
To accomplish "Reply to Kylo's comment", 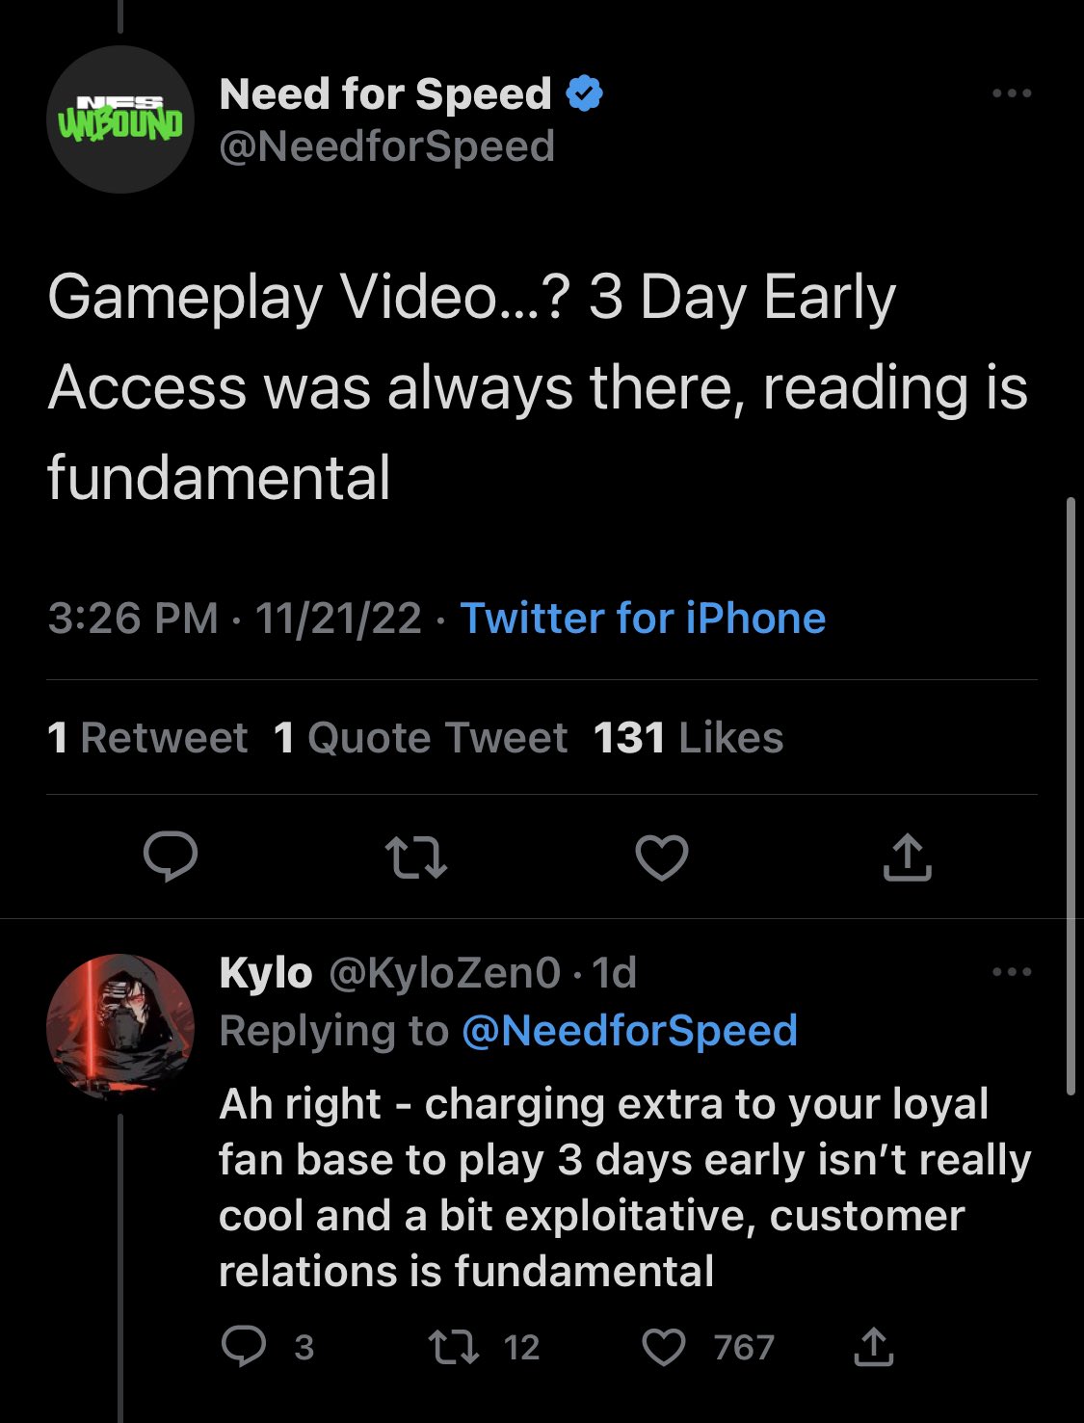I will [243, 1346].
